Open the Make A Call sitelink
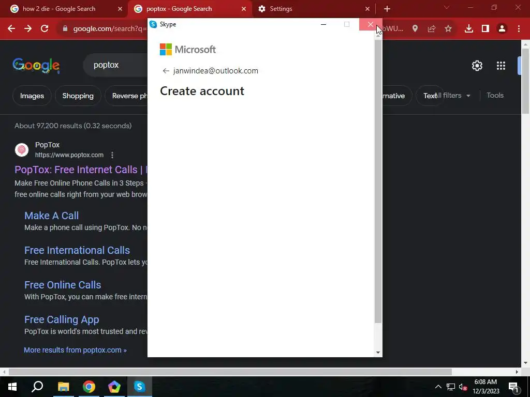 (x=51, y=216)
